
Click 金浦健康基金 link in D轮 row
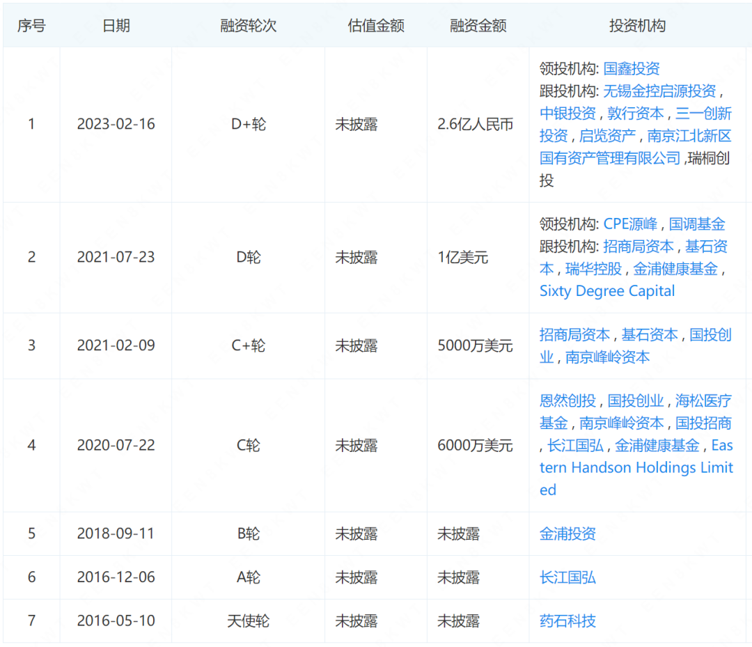(x=675, y=269)
